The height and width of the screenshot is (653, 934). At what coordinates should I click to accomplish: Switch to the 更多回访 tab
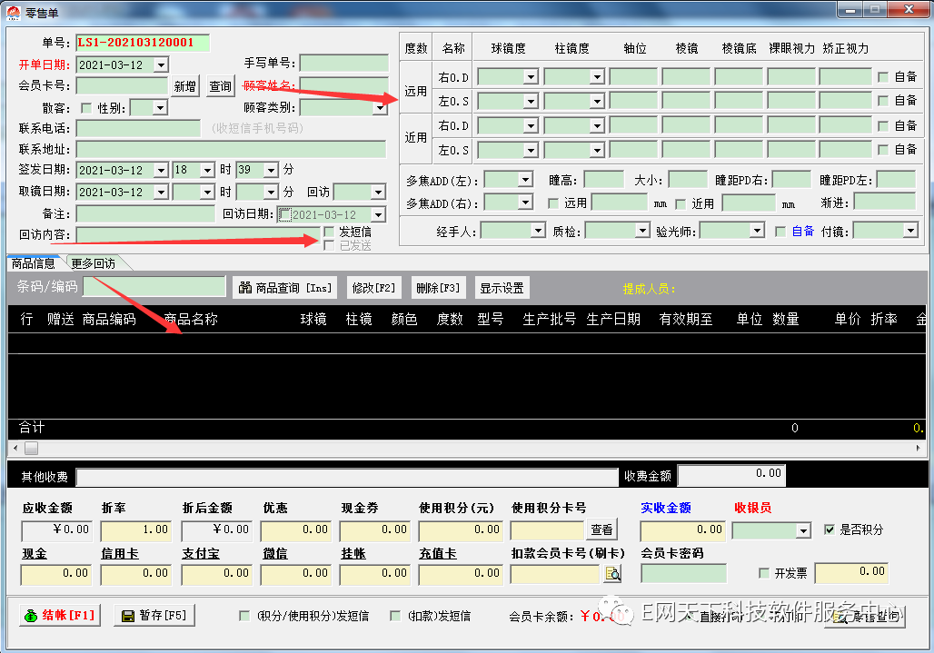pos(94,263)
